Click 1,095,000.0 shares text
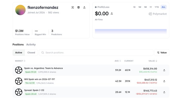 [x=47, y=72]
